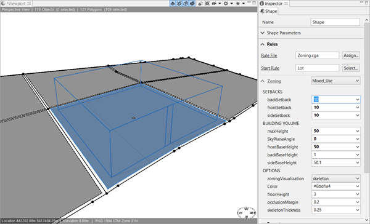Image resolution: width=370 pixels, height=224 pixels.
Task: Click the floorHeight value 3
Action: [x=314, y=194]
